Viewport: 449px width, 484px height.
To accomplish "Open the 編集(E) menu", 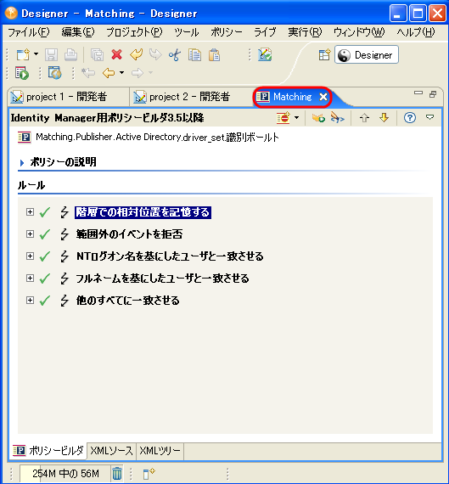I will click(x=78, y=32).
